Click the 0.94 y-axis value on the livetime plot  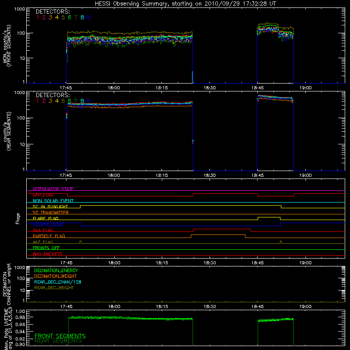click(x=20, y=332)
